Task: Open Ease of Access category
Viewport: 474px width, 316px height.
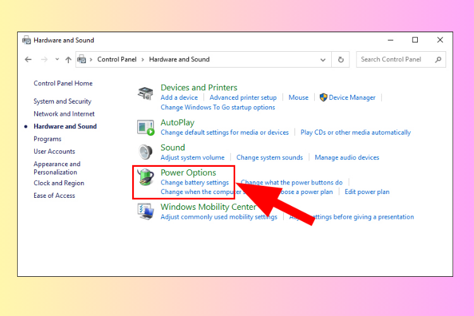Action: (54, 196)
